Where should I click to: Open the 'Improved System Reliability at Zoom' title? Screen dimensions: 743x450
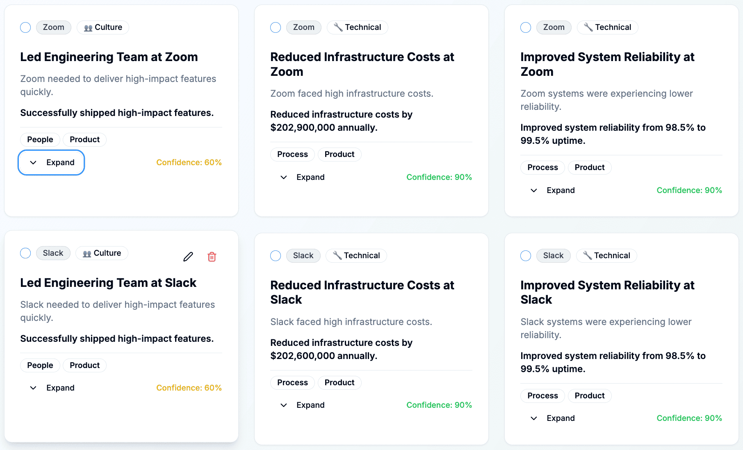pos(607,64)
